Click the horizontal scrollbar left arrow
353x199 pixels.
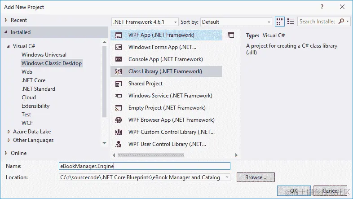(114, 155)
